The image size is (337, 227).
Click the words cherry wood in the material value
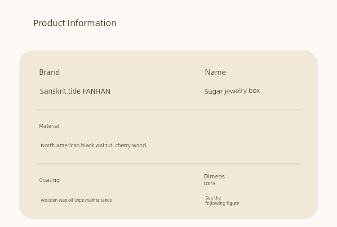coord(130,145)
